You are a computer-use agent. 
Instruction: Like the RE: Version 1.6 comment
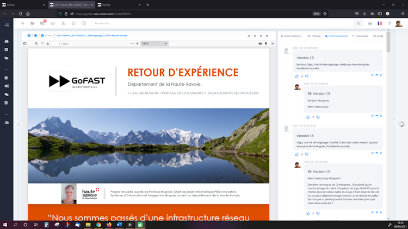pyautogui.click(x=308, y=117)
